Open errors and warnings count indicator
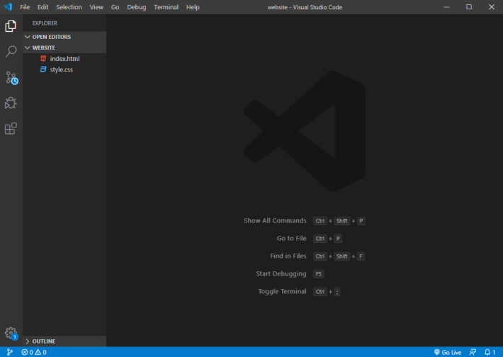This screenshot has width=503, height=357. coord(34,352)
